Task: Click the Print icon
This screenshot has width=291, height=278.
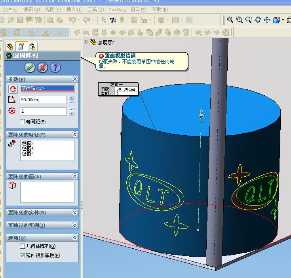Action: point(59,20)
